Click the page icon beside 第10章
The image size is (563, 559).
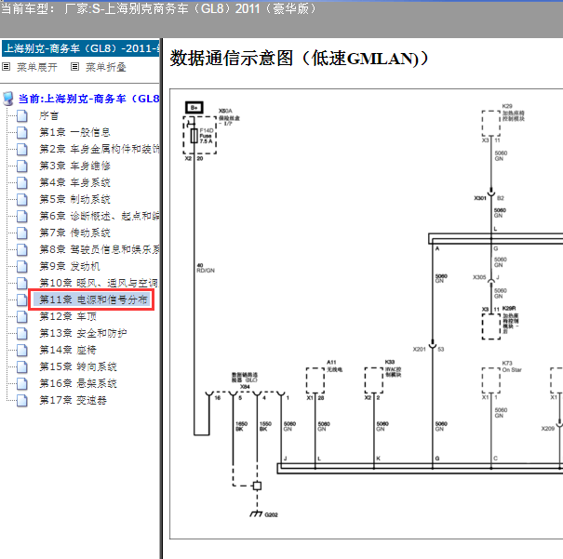pyautogui.click(x=22, y=283)
